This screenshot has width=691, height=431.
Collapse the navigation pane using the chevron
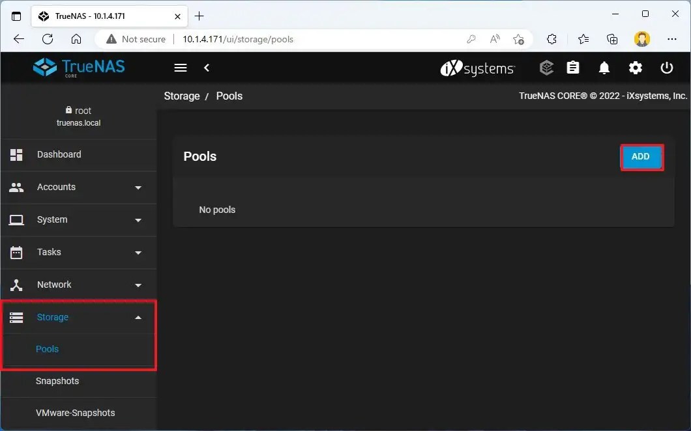(x=207, y=68)
